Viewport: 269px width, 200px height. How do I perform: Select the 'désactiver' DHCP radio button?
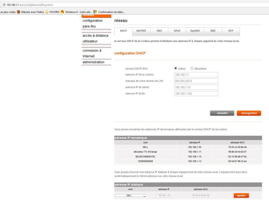click(x=192, y=68)
